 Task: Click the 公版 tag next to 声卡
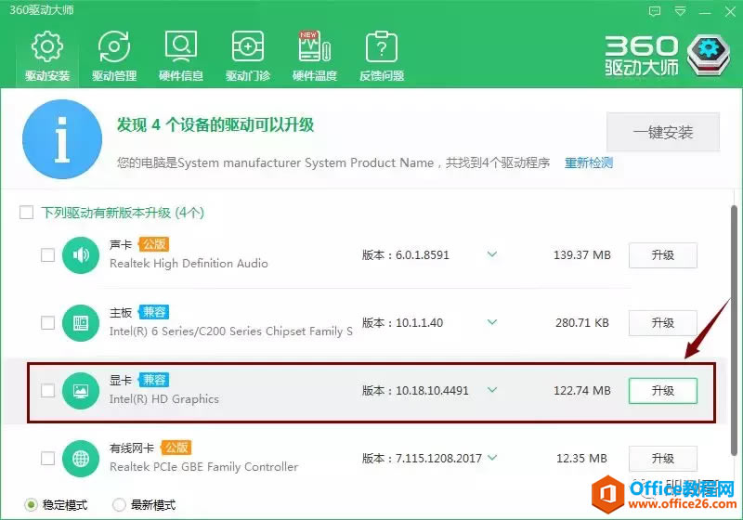click(x=154, y=244)
